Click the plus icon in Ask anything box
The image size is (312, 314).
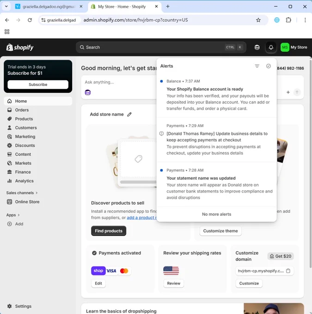click(288, 92)
